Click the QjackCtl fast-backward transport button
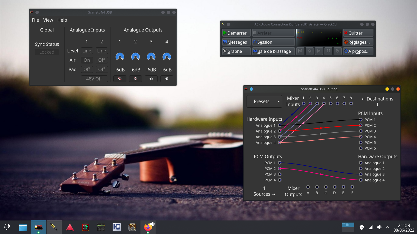 [x=310, y=51]
